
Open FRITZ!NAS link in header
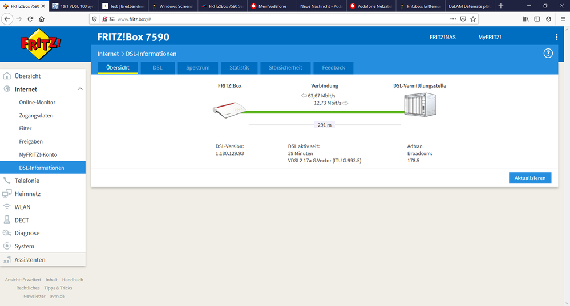point(442,37)
